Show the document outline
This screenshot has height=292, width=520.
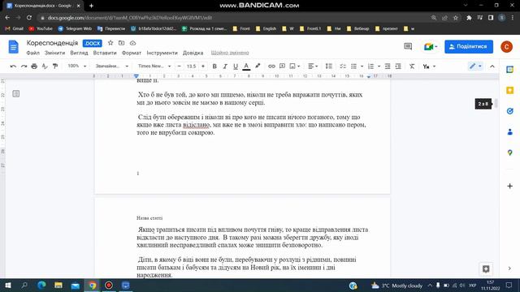point(16,94)
